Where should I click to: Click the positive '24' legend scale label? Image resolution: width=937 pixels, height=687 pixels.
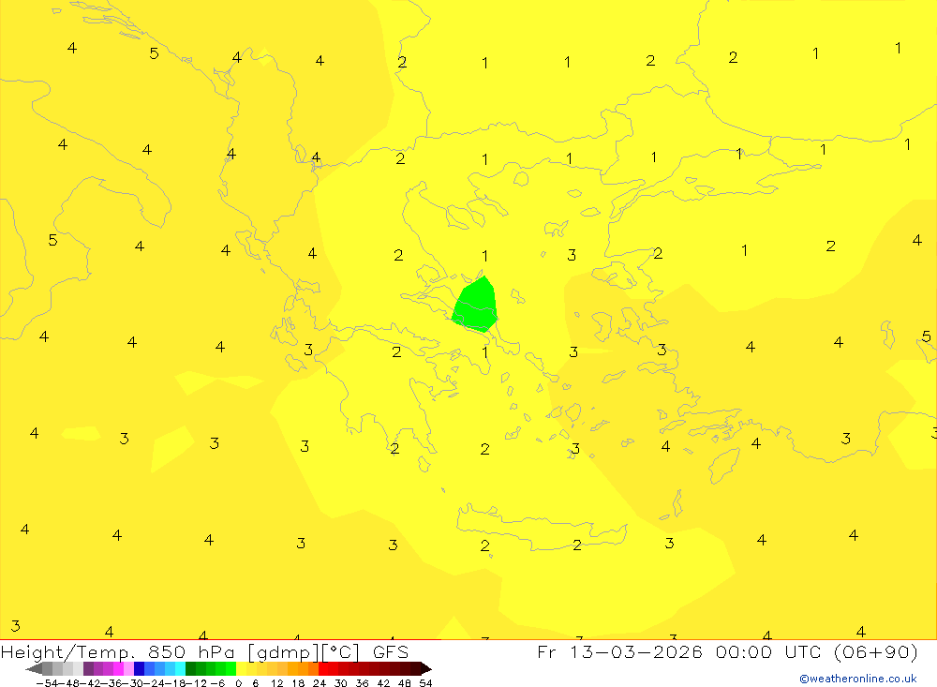[x=320, y=683]
